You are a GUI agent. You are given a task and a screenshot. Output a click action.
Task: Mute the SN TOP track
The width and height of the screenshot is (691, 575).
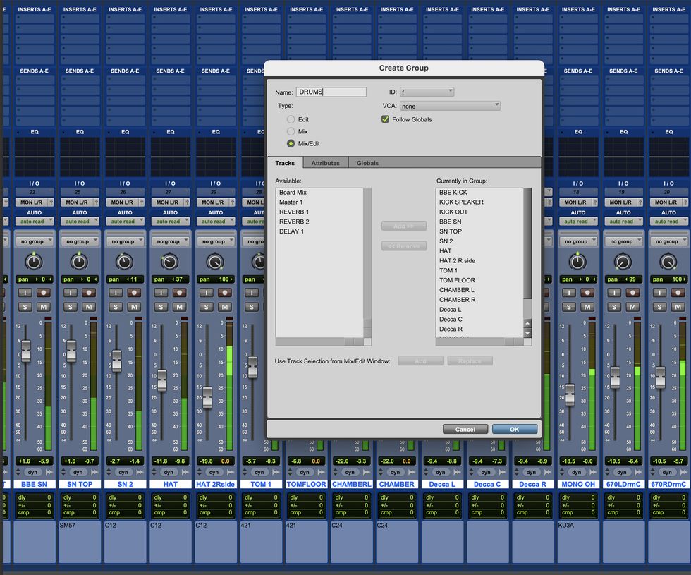[89, 307]
